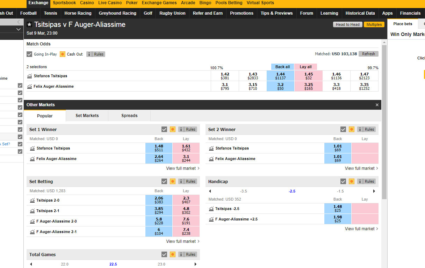Image resolution: width=425 pixels, height=268 pixels.
Task: Toggle in-play checkbox in Set Betting header
Action: click(x=164, y=181)
